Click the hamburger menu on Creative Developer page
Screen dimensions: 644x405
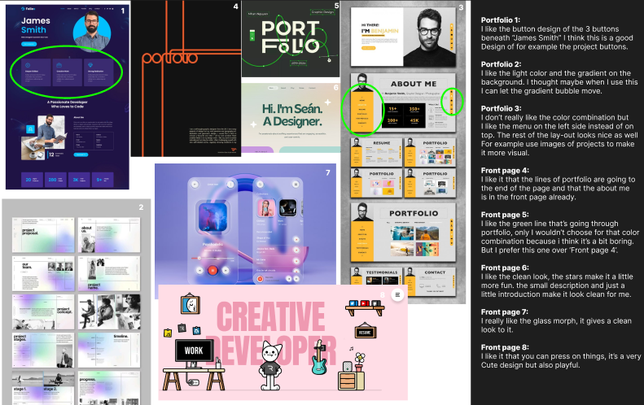point(398,296)
